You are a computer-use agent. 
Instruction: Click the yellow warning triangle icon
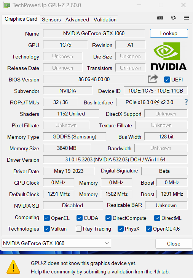point(13,267)
